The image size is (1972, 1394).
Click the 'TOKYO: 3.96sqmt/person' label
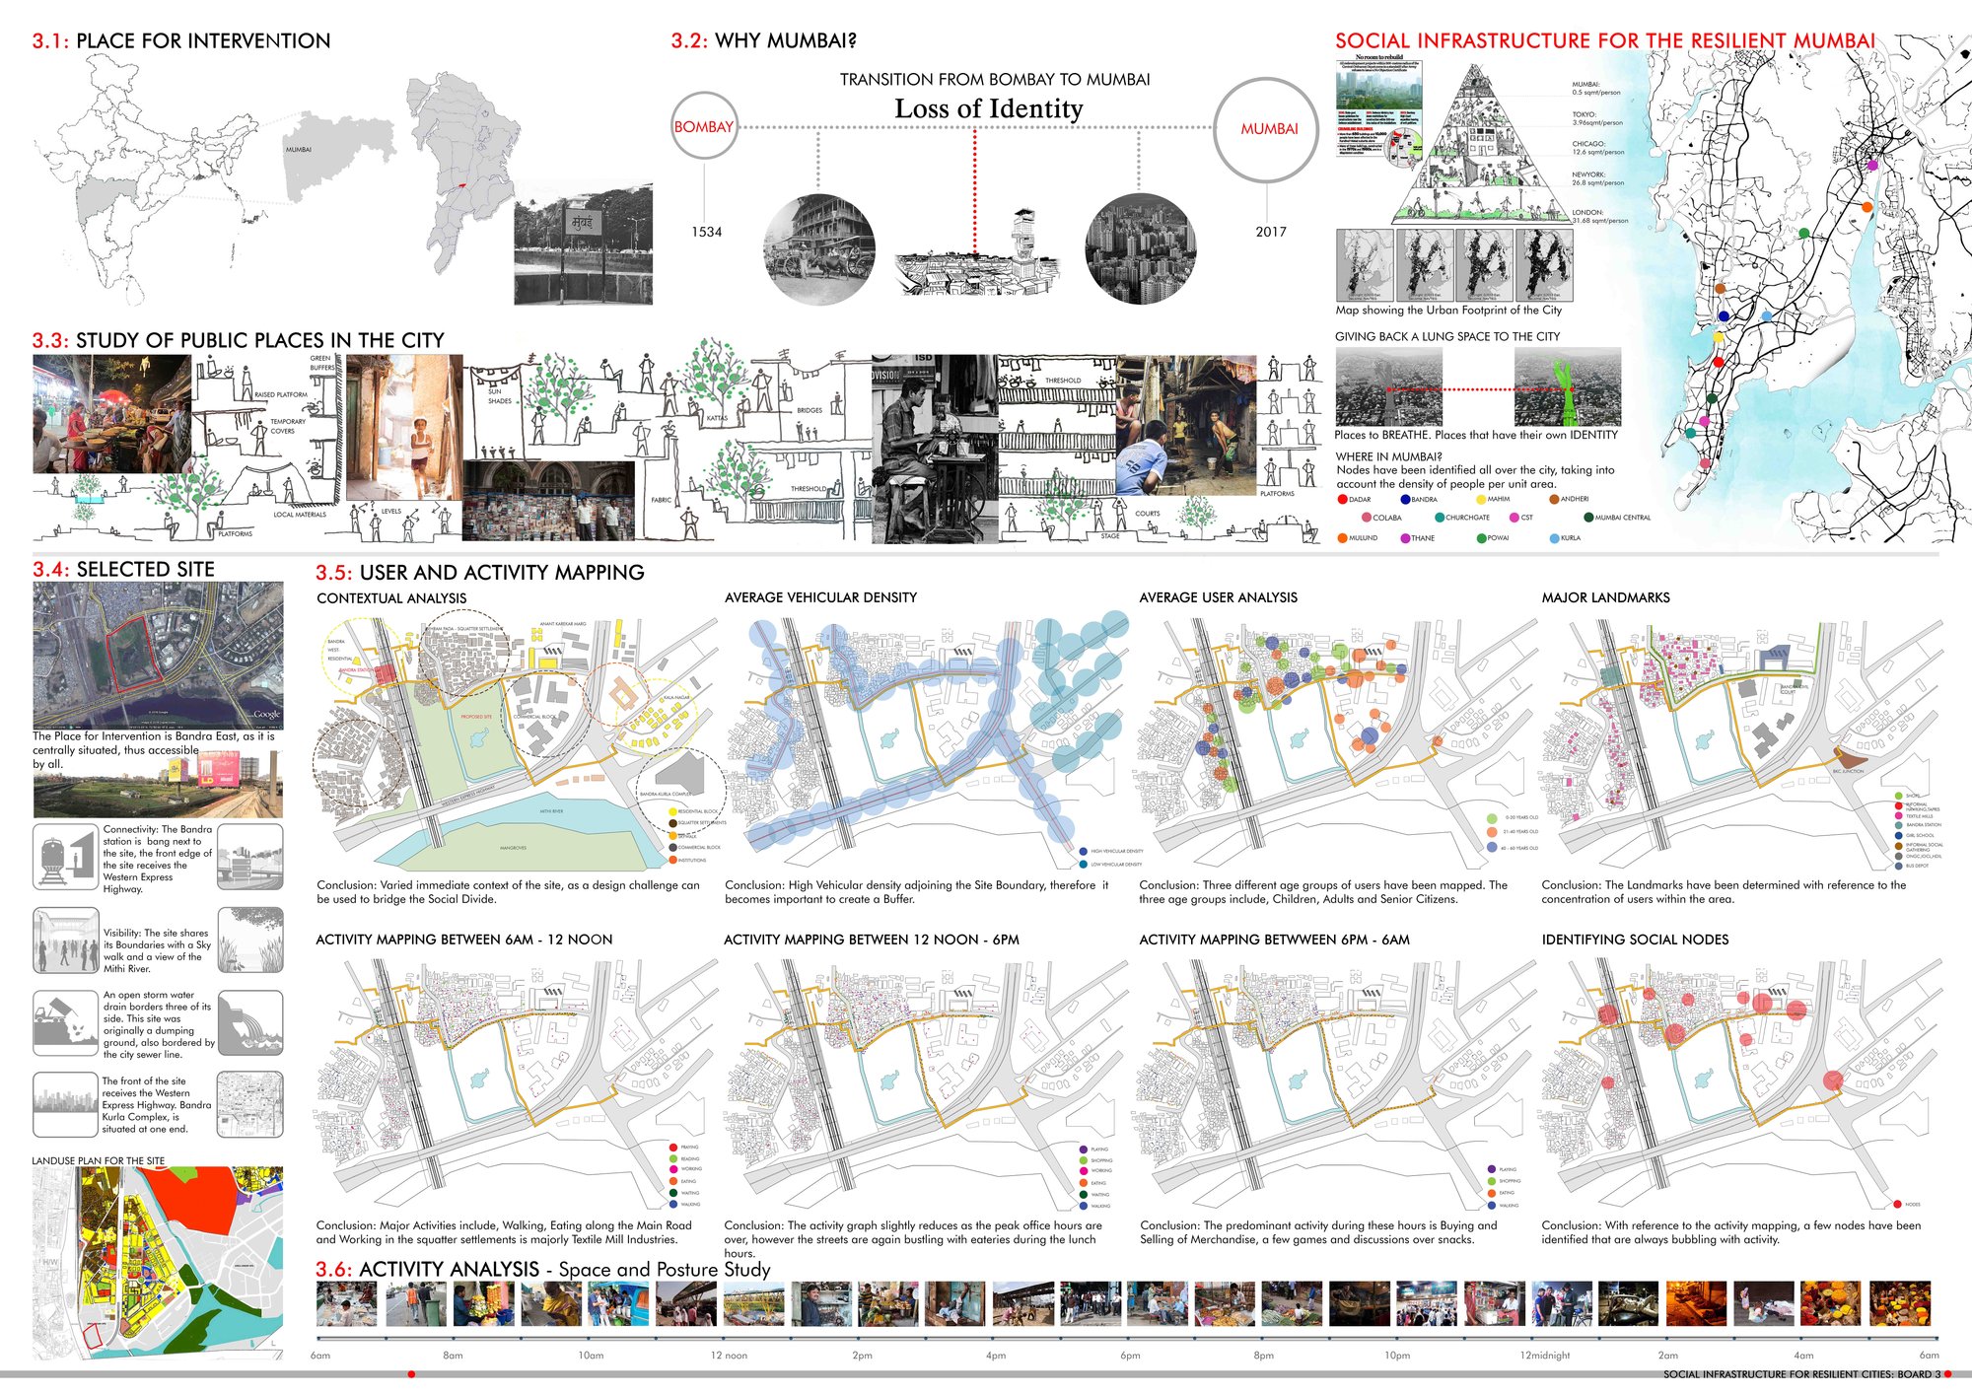tap(1597, 119)
